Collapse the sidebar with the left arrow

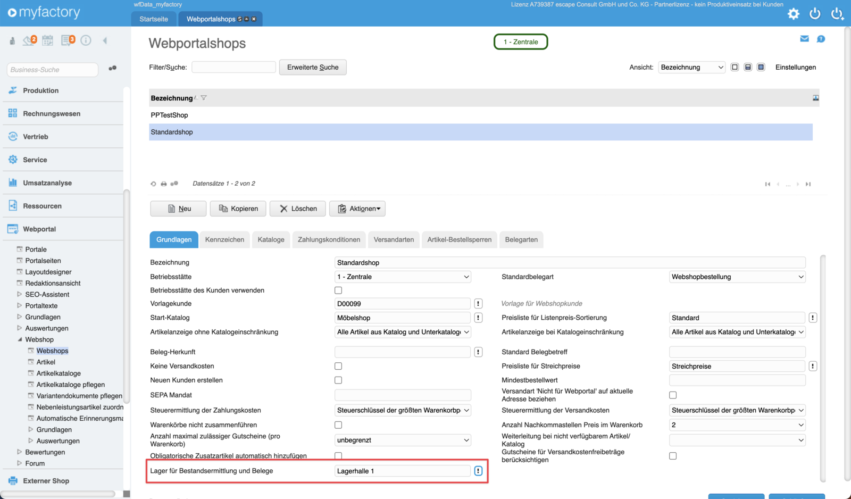tap(105, 40)
